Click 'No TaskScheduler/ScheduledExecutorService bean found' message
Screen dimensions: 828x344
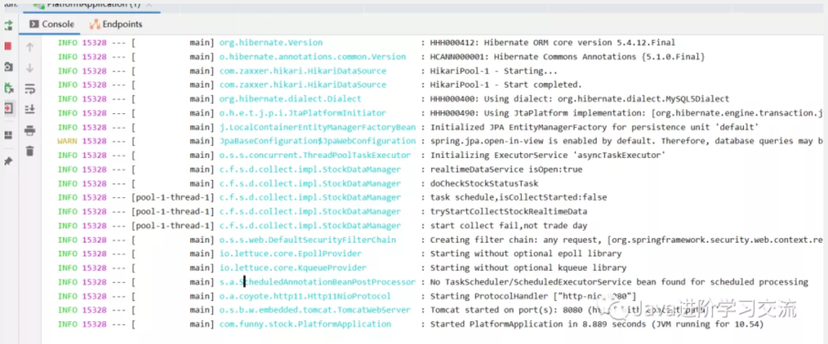click(x=620, y=282)
